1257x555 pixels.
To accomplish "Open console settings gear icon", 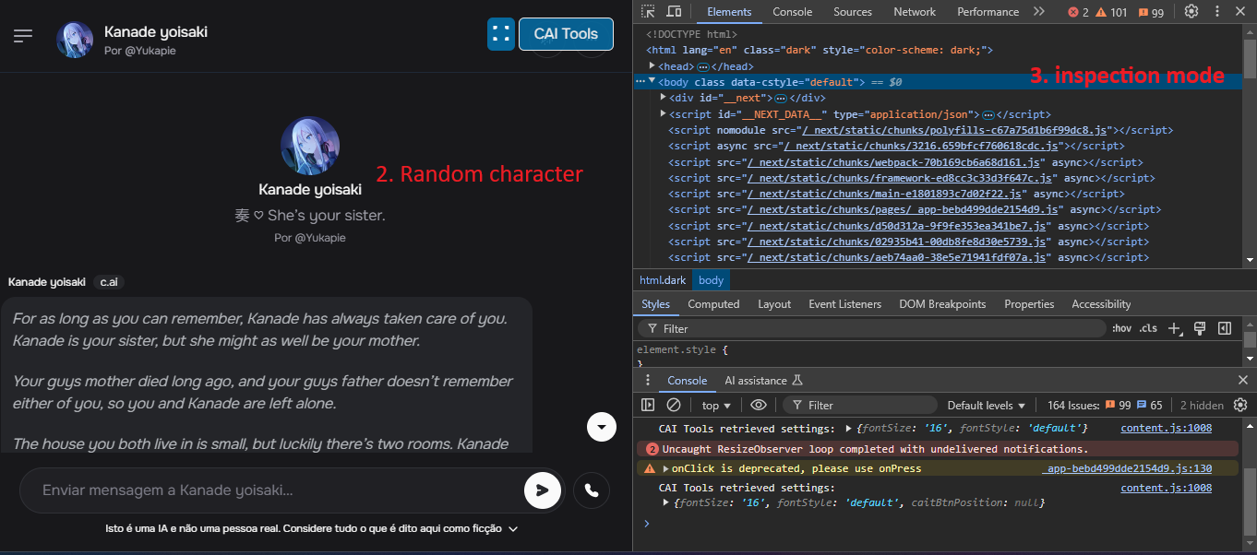I will tap(1240, 405).
